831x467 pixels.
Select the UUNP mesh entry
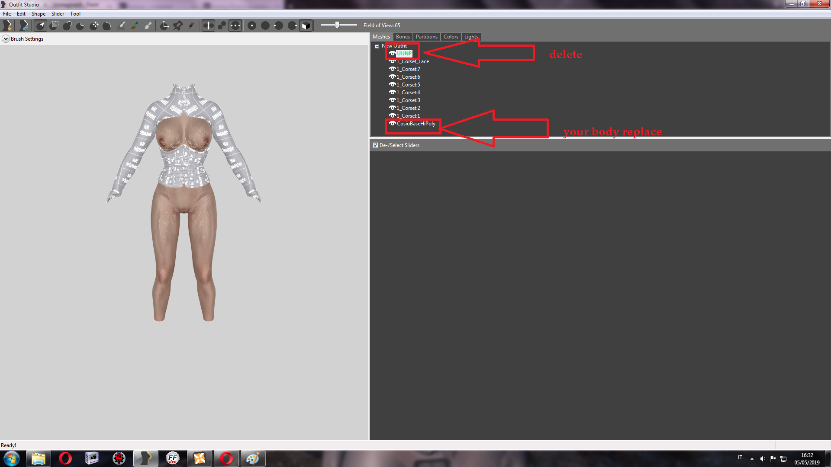(x=404, y=54)
